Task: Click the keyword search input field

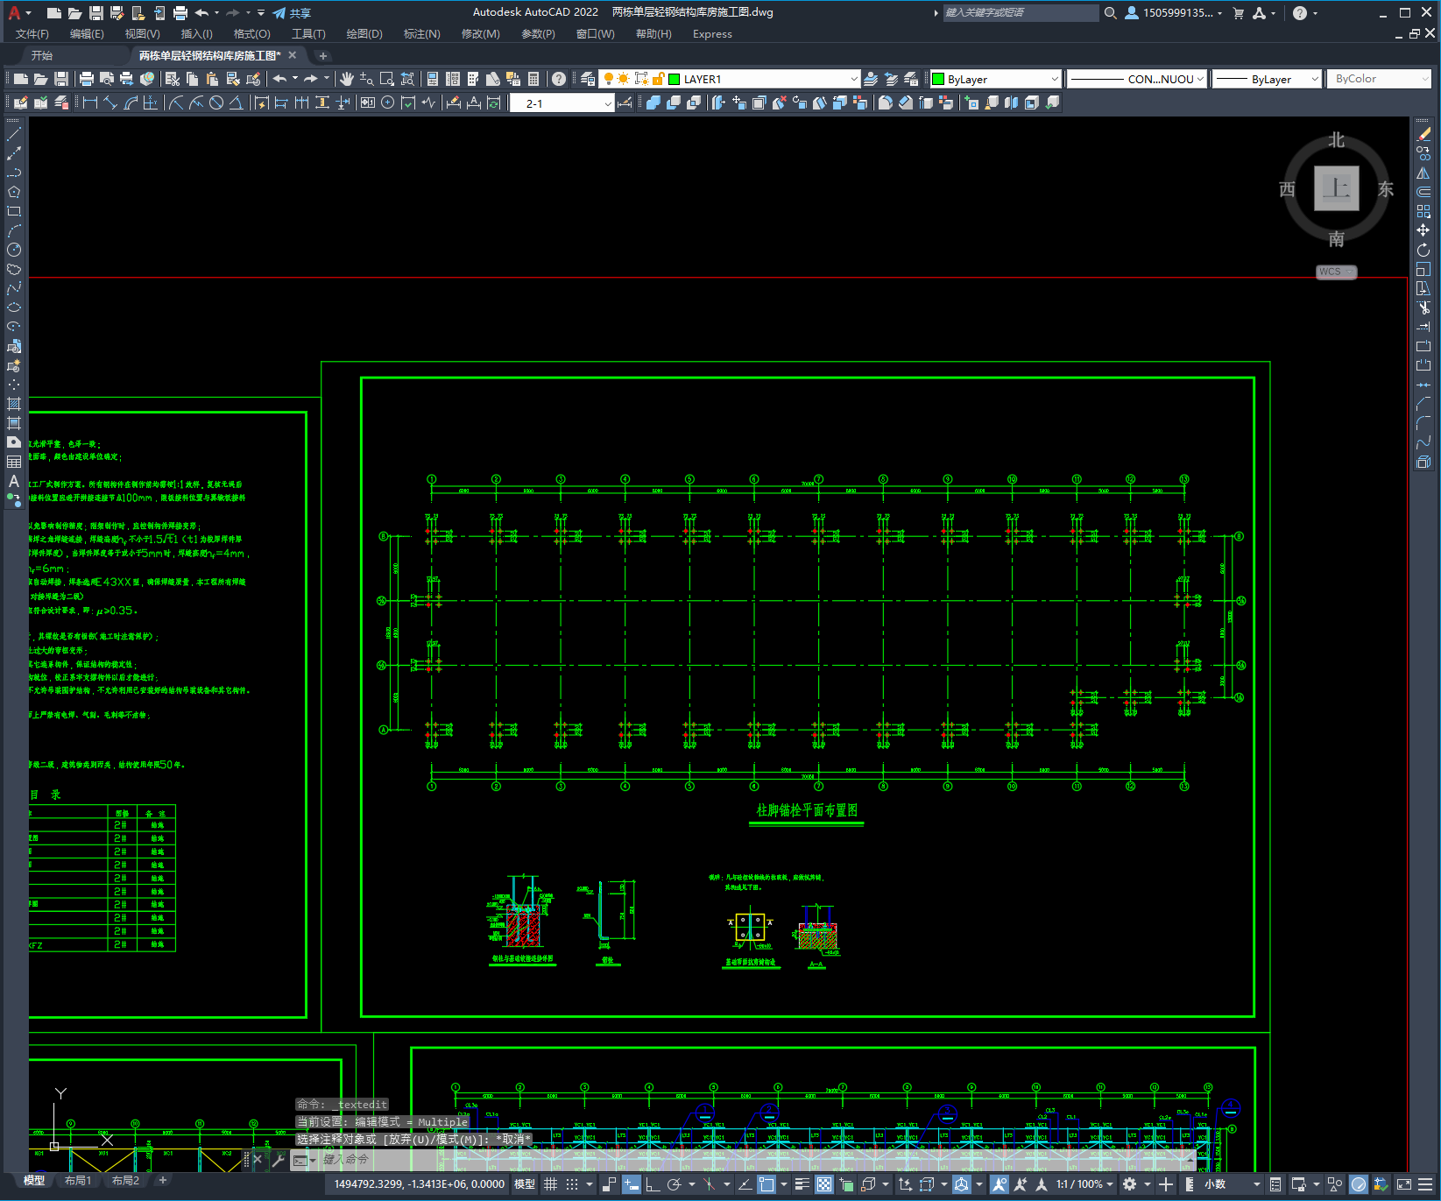Action: tap(1020, 12)
